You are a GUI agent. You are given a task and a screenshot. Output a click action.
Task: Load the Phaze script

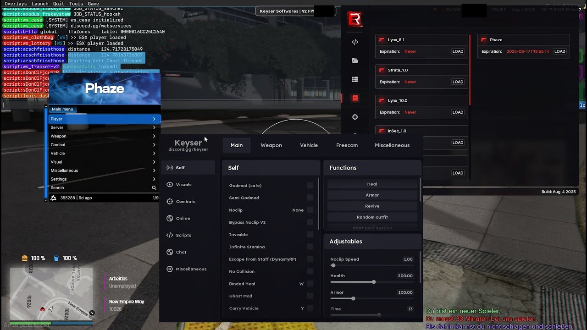click(560, 51)
